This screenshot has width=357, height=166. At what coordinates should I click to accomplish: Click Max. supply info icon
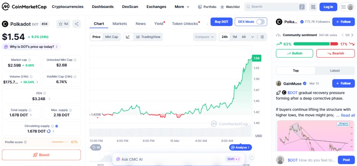71,110
